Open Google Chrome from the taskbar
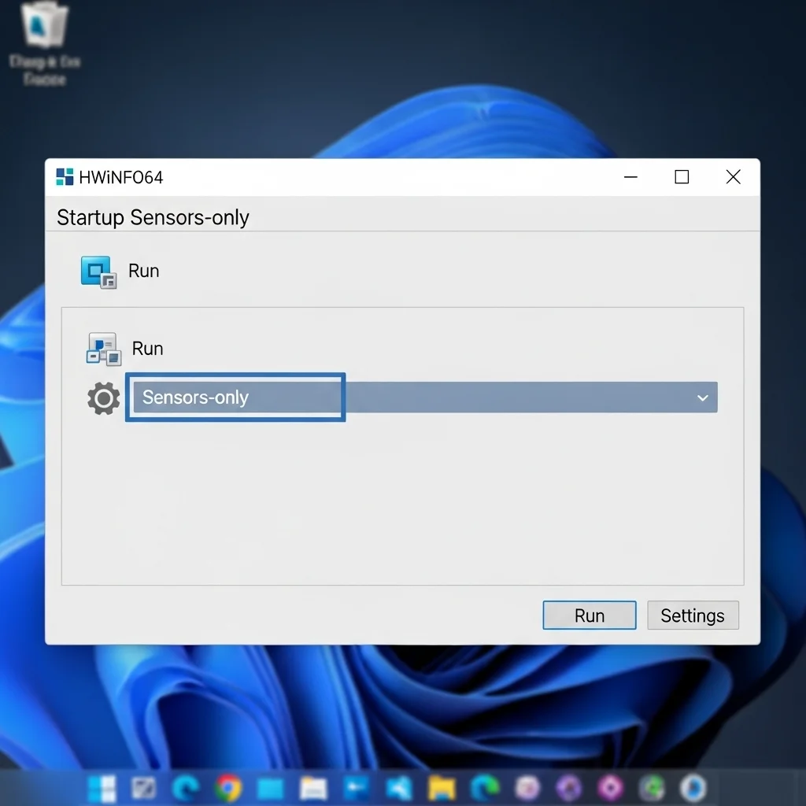The height and width of the screenshot is (806, 806). (x=228, y=787)
